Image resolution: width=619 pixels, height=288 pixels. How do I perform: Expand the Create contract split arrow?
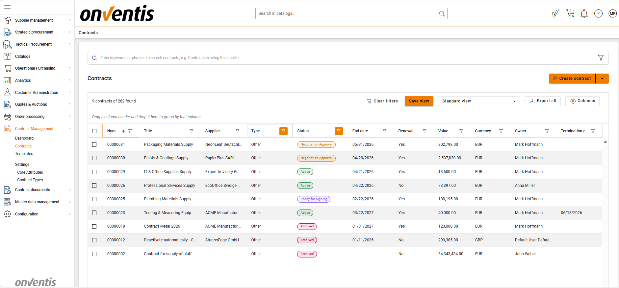coord(602,78)
